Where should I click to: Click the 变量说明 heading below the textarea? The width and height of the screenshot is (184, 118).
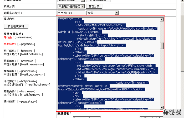(x=64, y=114)
